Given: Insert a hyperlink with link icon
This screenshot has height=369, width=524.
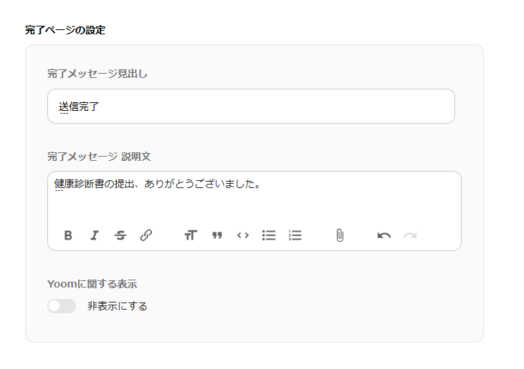Looking at the screenshot, I should click(x=146, y=235).
